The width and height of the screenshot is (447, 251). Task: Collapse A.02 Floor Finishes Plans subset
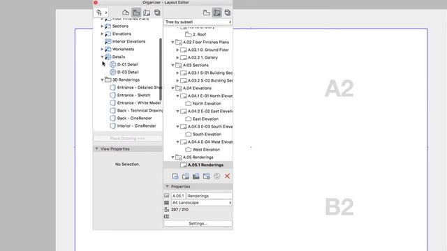pos(173,42)
